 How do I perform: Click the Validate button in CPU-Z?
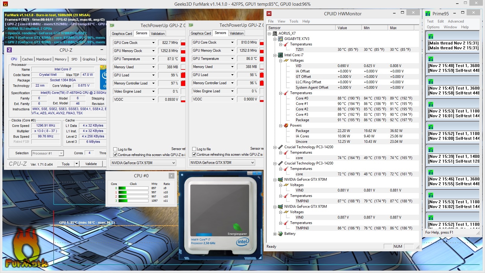[x=91, y=164]
